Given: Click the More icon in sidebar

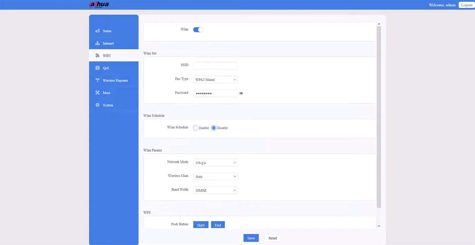Looking at the screenshot, I should 98,93.
